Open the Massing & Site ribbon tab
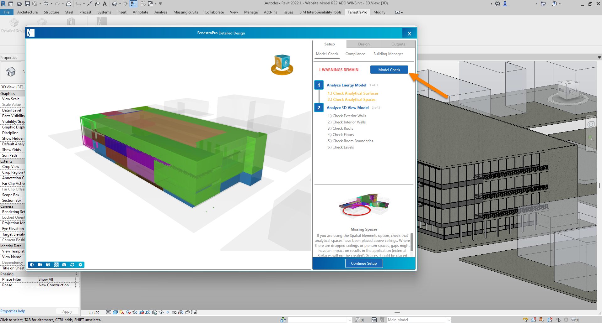This screenshot has width=602, height=323. [186, 12]
